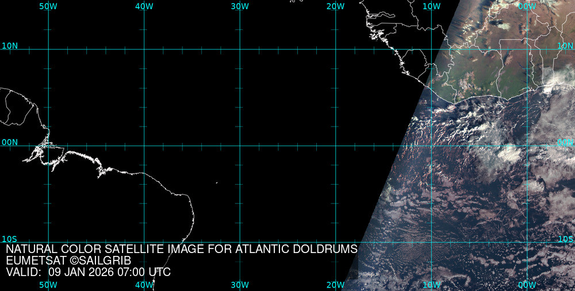Screen dimensions: 575x291
Task: Click the 00W label at bottom right
Action: tap(527, 285)
